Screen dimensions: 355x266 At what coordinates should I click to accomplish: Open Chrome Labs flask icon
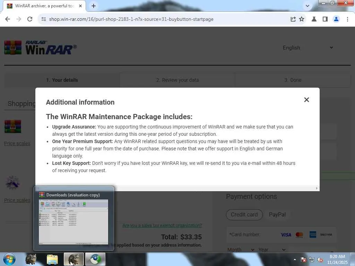point(314,19)
